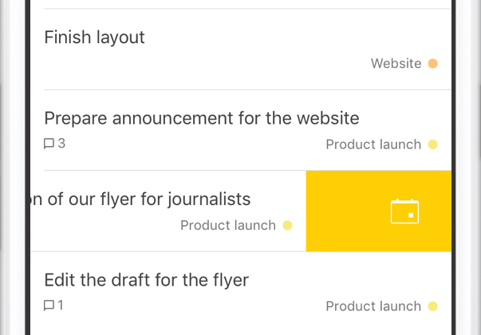Select the orange Website project dot

click(432, 64)
